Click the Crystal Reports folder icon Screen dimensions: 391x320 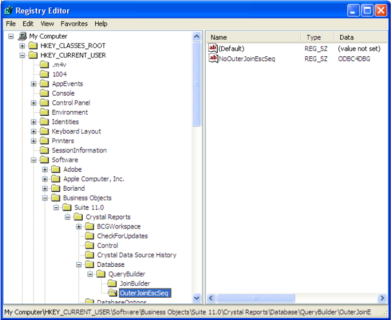[79, 217]
